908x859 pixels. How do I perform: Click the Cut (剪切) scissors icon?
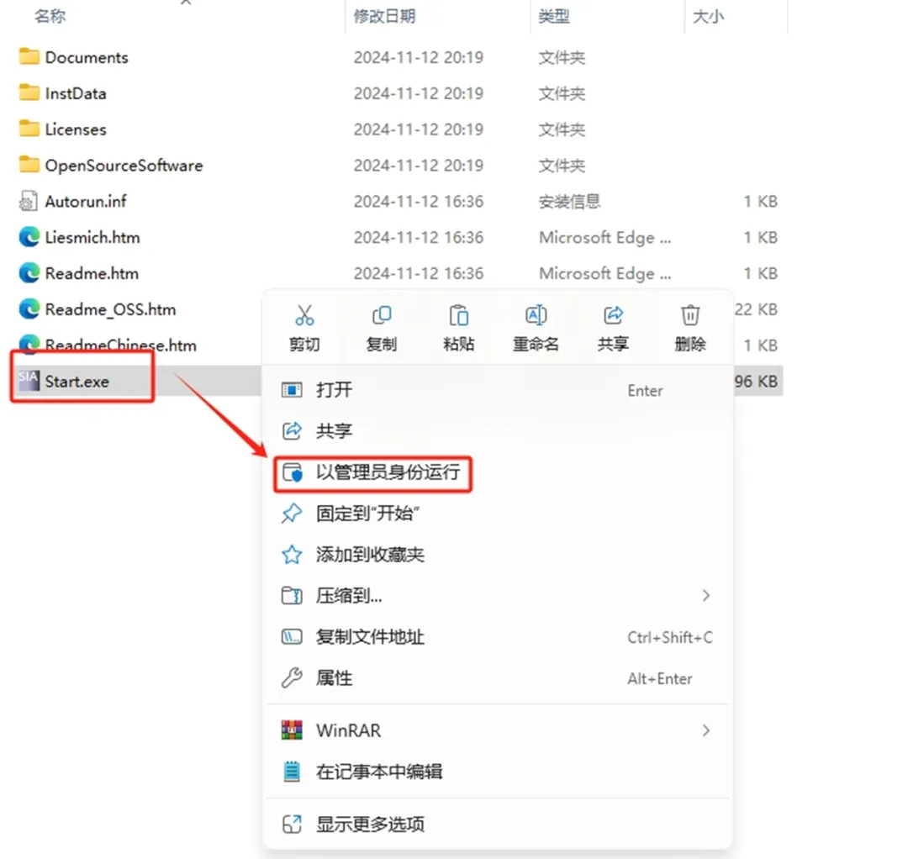coord(304,315)
